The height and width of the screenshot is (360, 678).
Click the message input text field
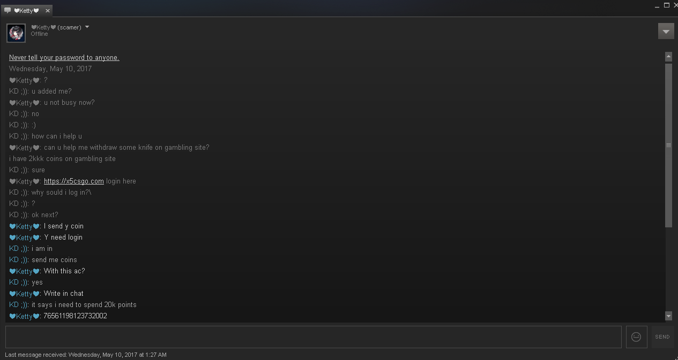point(314,337)
